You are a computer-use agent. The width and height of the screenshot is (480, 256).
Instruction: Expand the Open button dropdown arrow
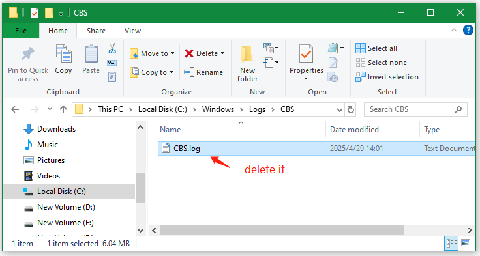pos(342,48)
